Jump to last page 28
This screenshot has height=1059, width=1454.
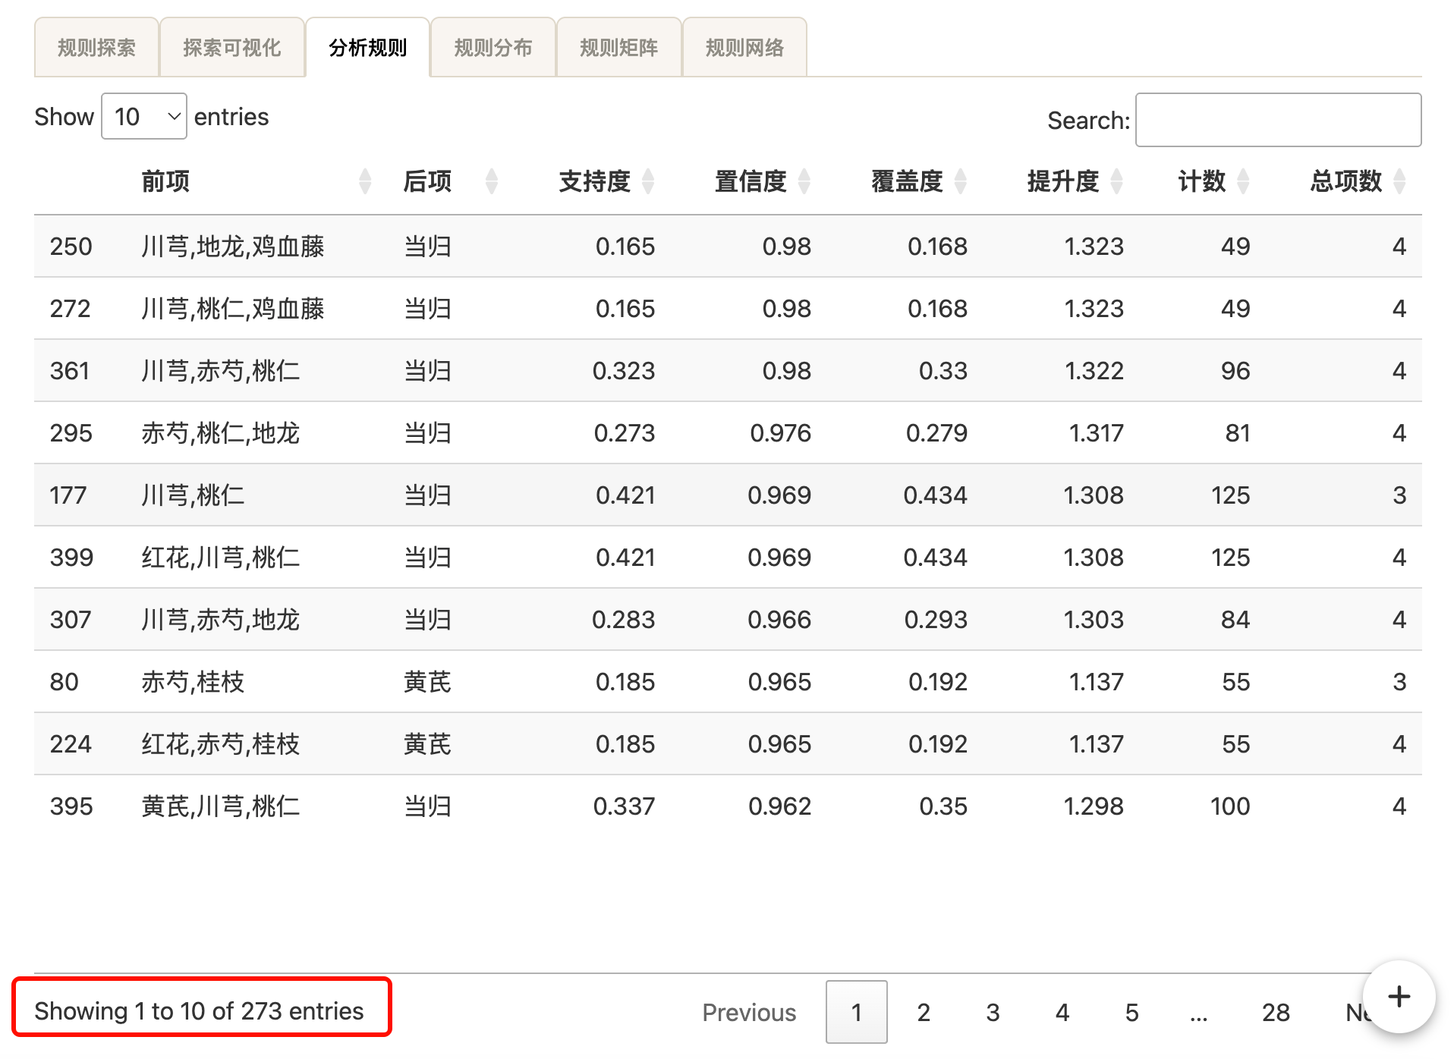click(x=1276, y=1012)
